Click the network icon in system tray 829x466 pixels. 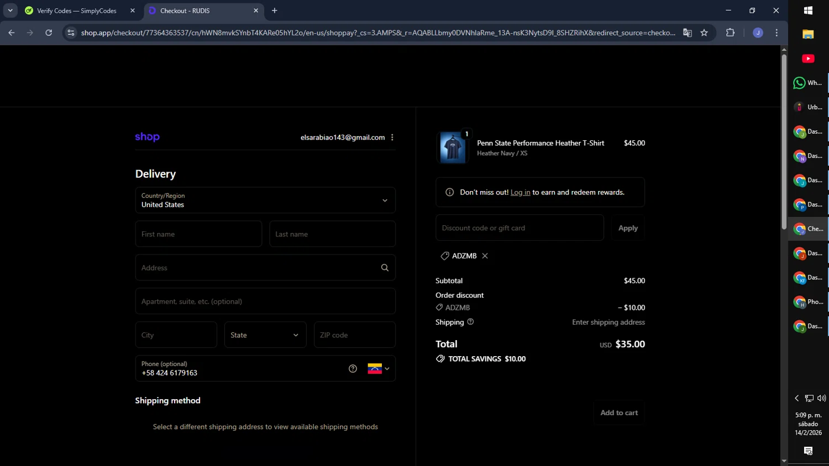point(809,398)
